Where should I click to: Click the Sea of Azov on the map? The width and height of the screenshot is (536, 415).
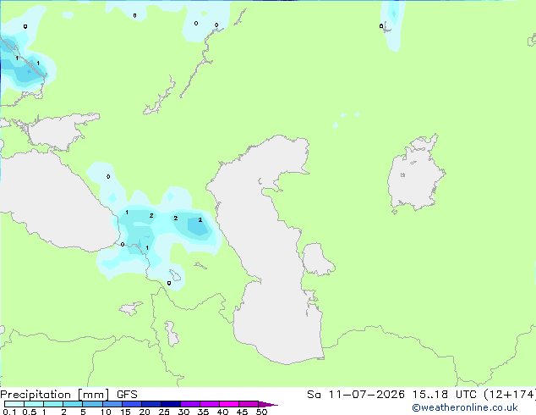[60, 132]
